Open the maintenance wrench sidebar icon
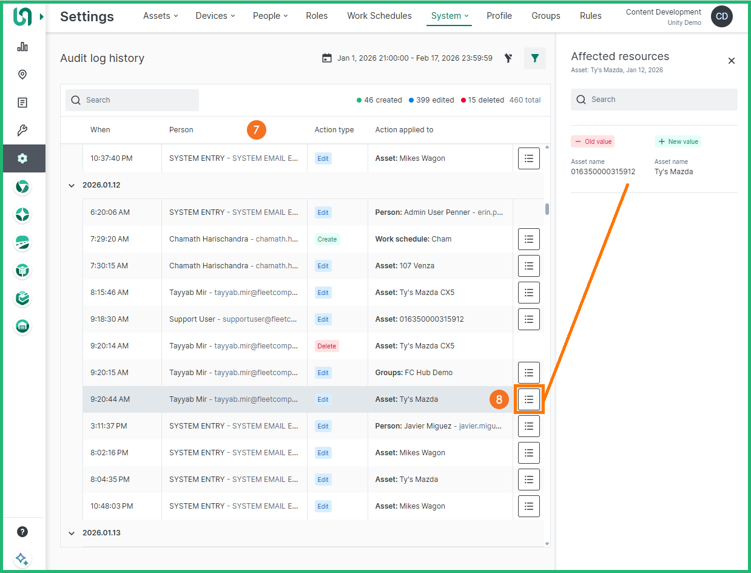 point(22,131)
